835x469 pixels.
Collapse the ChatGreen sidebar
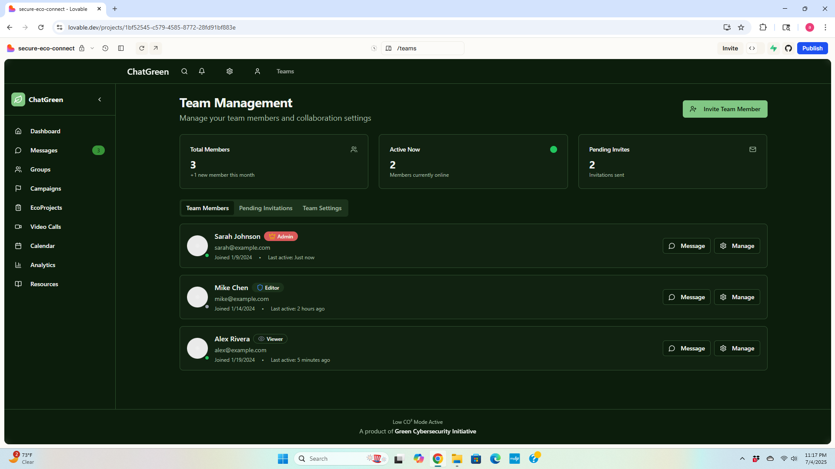tap(100, 99)
